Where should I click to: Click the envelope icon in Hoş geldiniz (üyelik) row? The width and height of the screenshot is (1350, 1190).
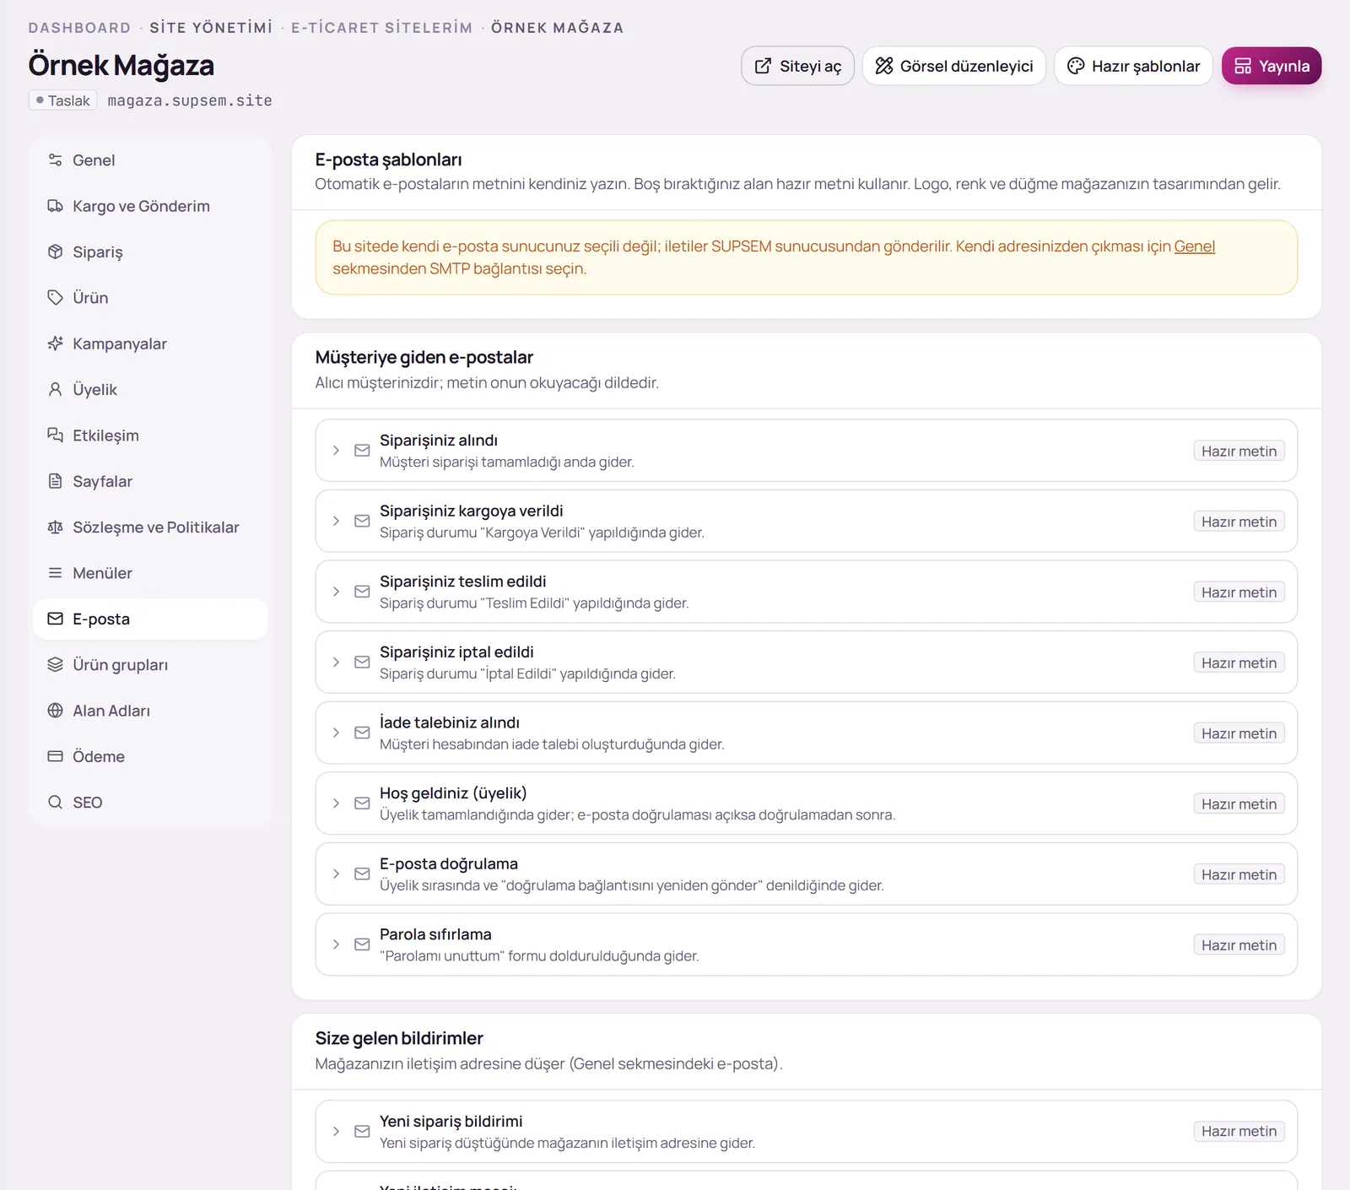click(362, 803)
